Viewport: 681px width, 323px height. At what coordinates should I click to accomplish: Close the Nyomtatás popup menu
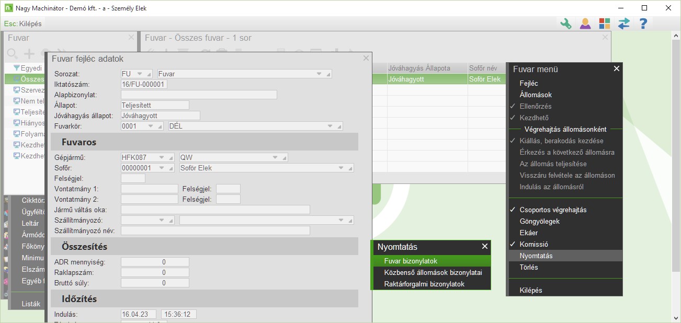tap(485, 246)
